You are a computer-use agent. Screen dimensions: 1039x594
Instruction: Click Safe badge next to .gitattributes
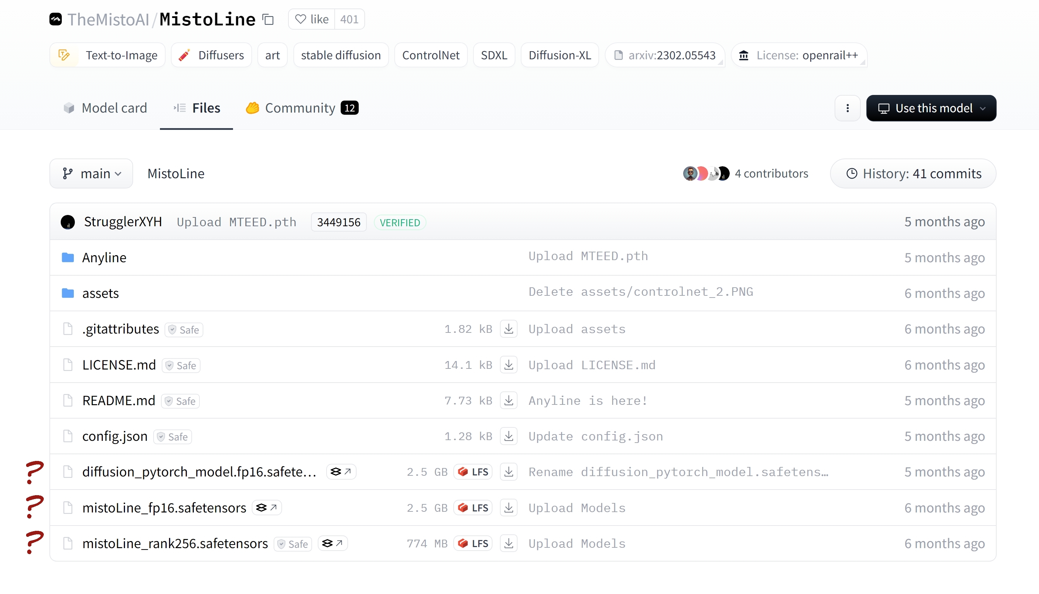pos(184,330)
